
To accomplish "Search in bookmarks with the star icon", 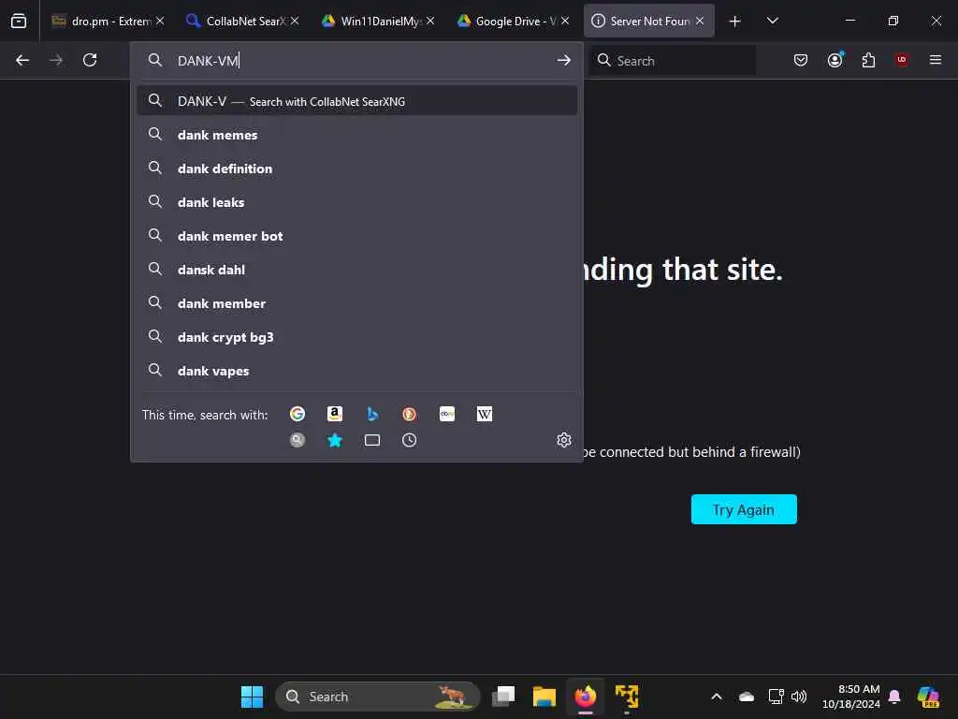I will click(x=335, y=440).
